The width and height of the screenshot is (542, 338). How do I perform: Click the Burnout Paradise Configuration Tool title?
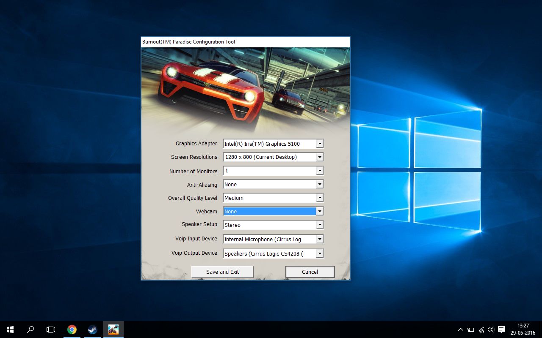coord(189,42)
